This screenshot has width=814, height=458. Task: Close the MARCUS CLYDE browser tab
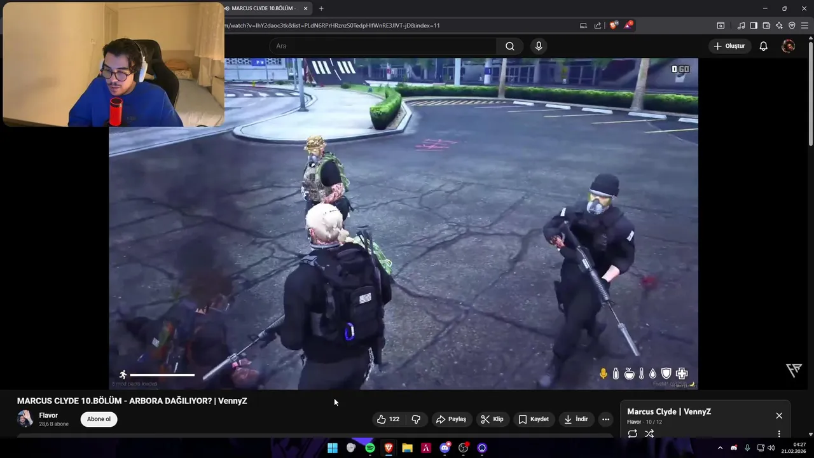[x=306, y=8]
